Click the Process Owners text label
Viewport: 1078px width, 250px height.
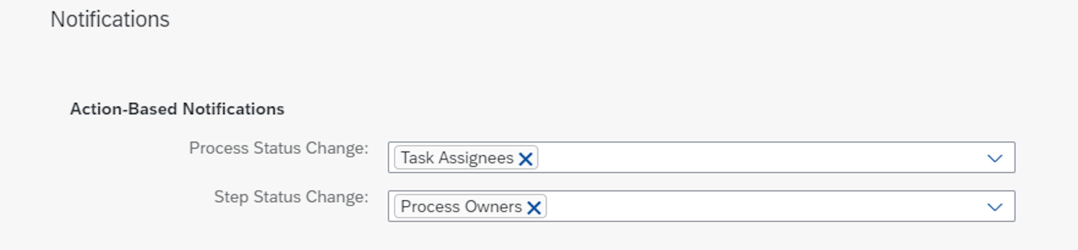(461, 207)
